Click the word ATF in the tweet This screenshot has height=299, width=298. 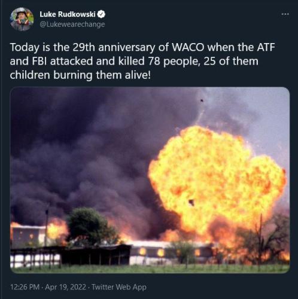click(266, 47)
